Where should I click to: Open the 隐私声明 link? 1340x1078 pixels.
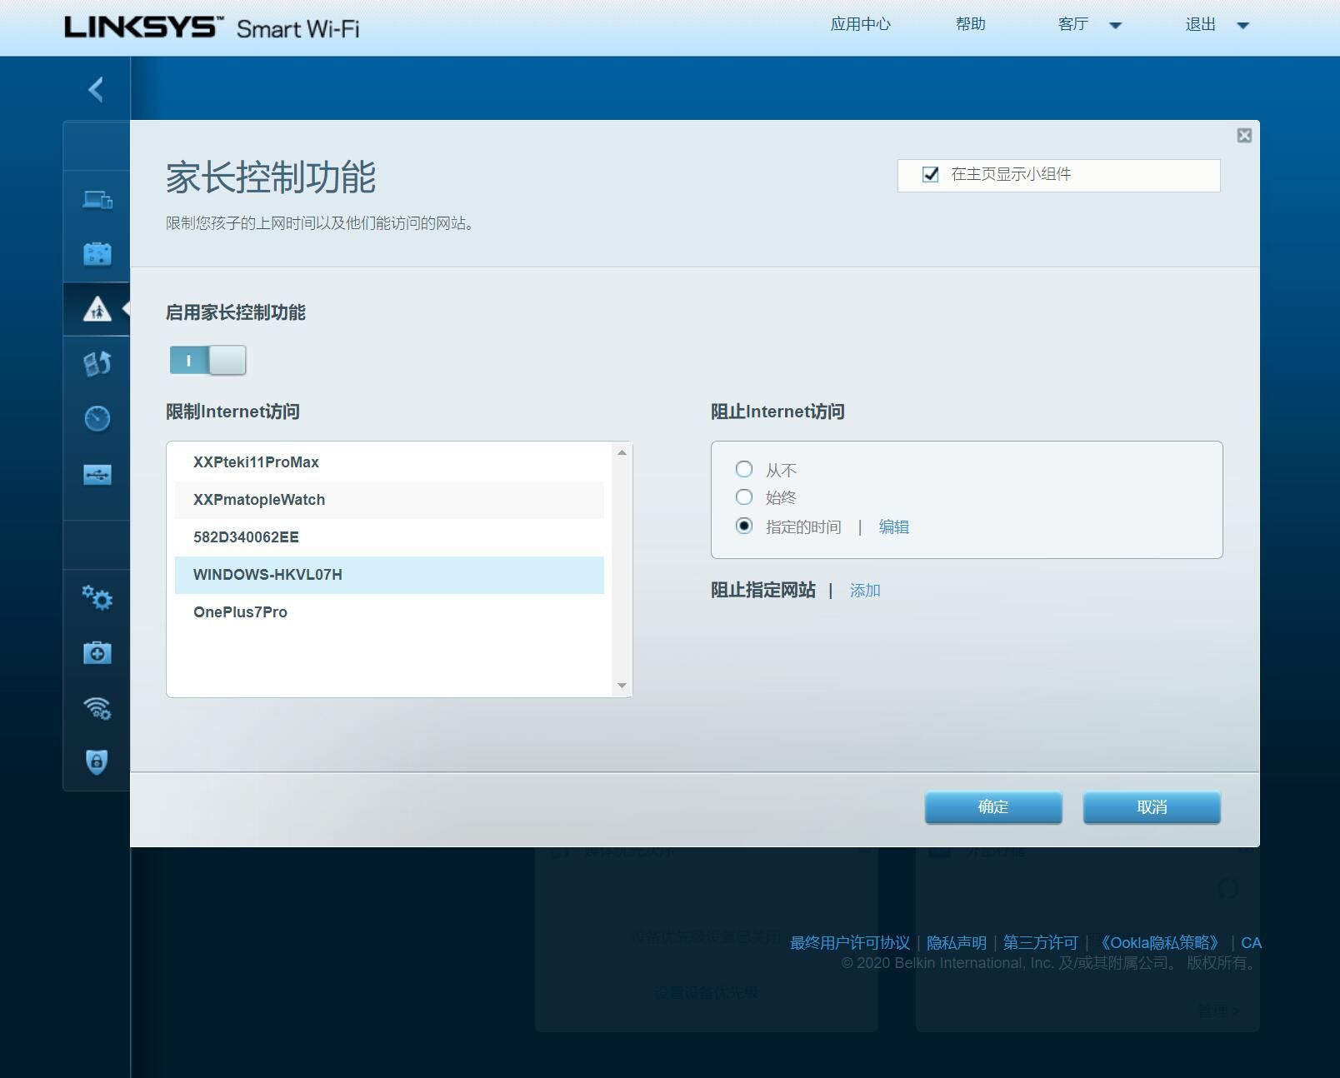(957, 943)
